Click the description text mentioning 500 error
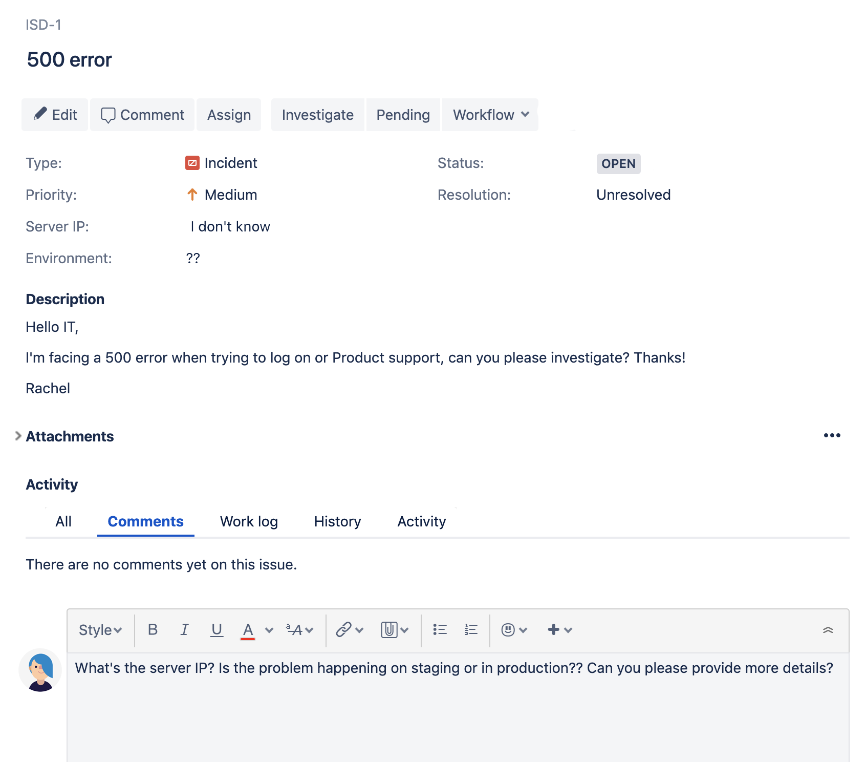Screen dimensions: 866x762 [356, 357]
